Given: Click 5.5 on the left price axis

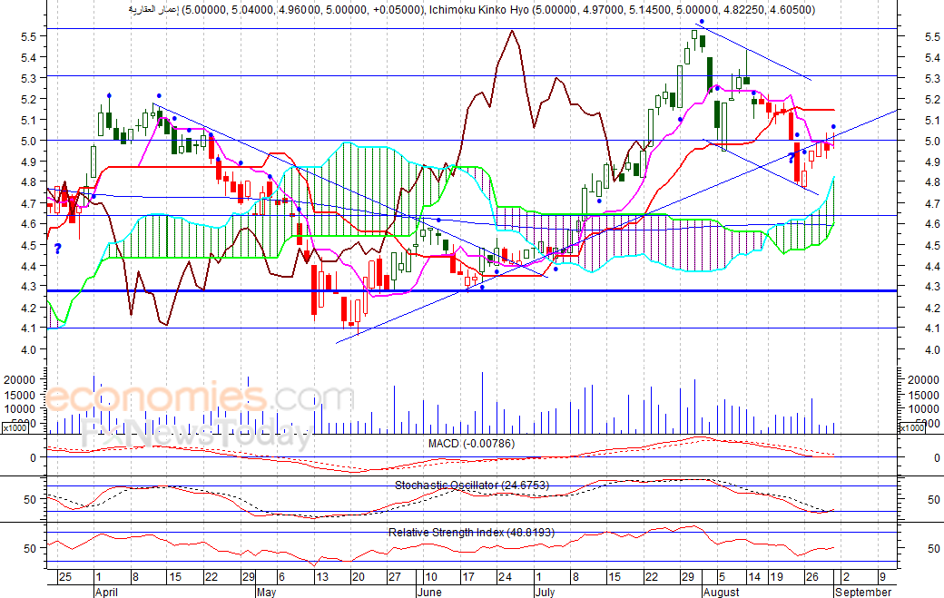Looking at the screenshot, I should coord(29,36).
